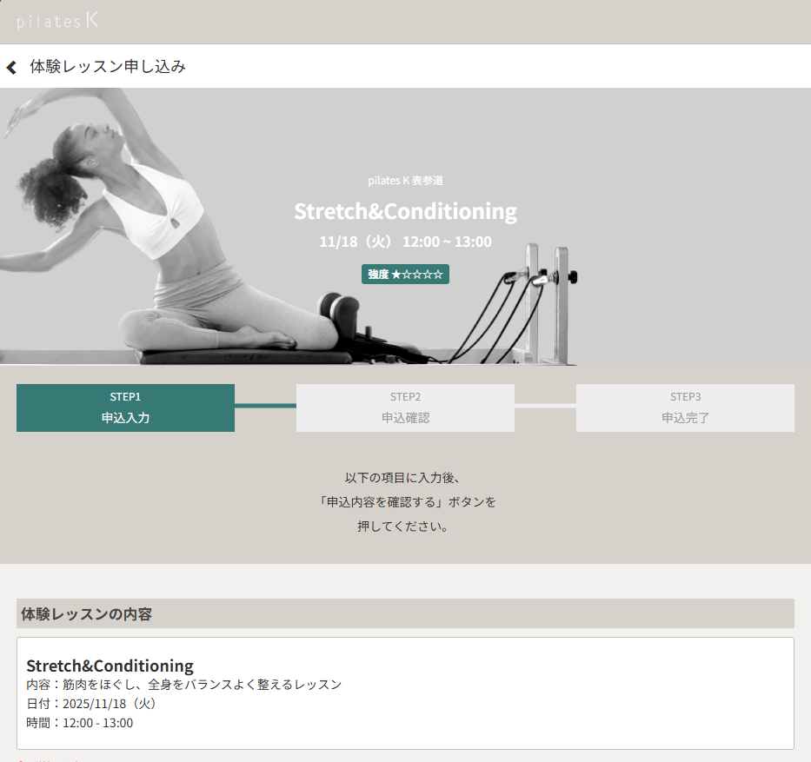811x762 pixels.
Task: Click the 体験レッスン申し込み page title
Action: pos(108,67)
